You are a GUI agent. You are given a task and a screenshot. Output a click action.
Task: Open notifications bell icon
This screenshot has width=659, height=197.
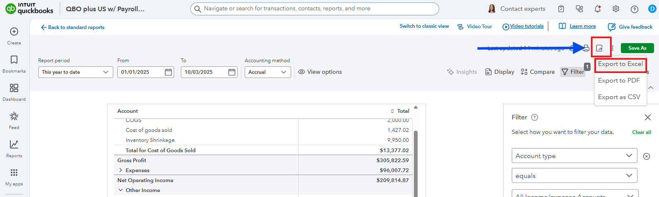click(x=598, y=9)
